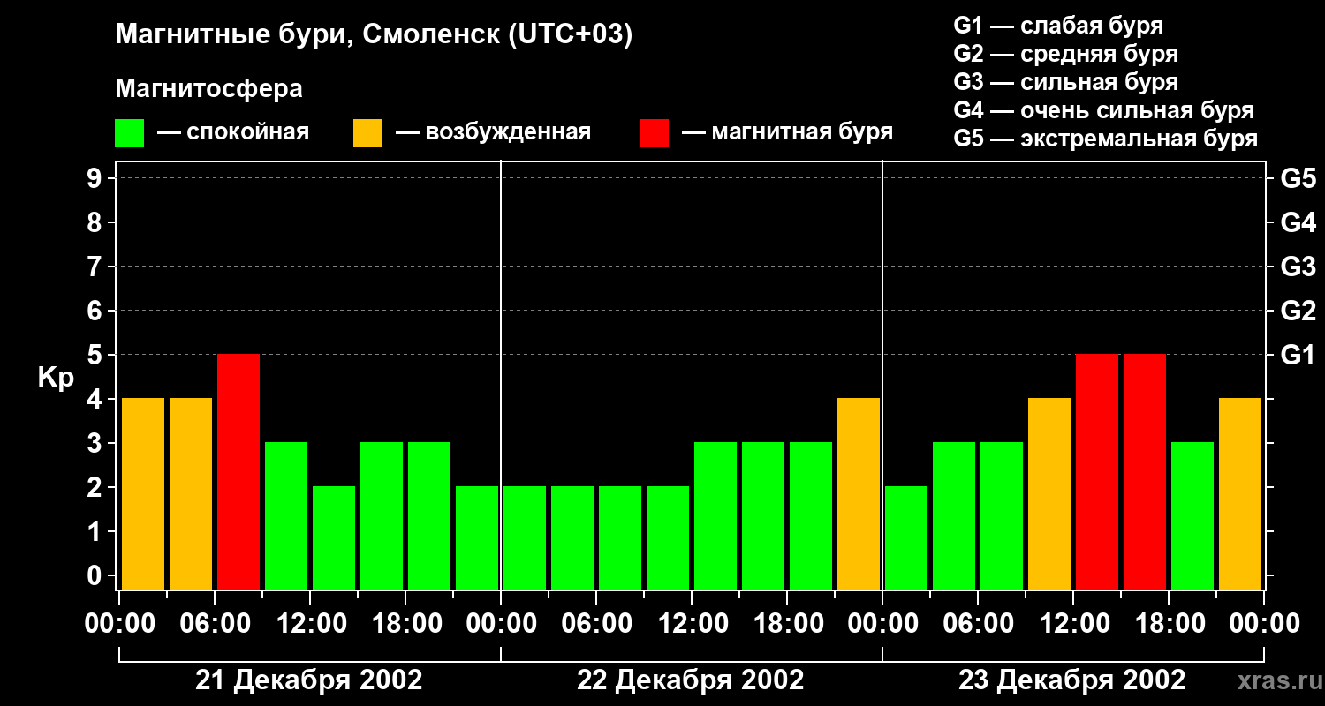
Task: Click the G5 label on right axis
Action: pos(1298,178)
